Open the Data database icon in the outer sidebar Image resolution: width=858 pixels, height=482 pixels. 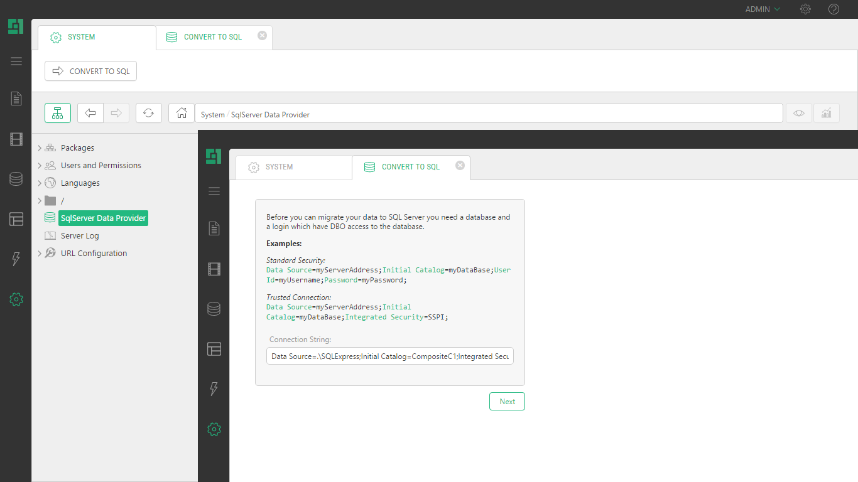click(16, 179)
